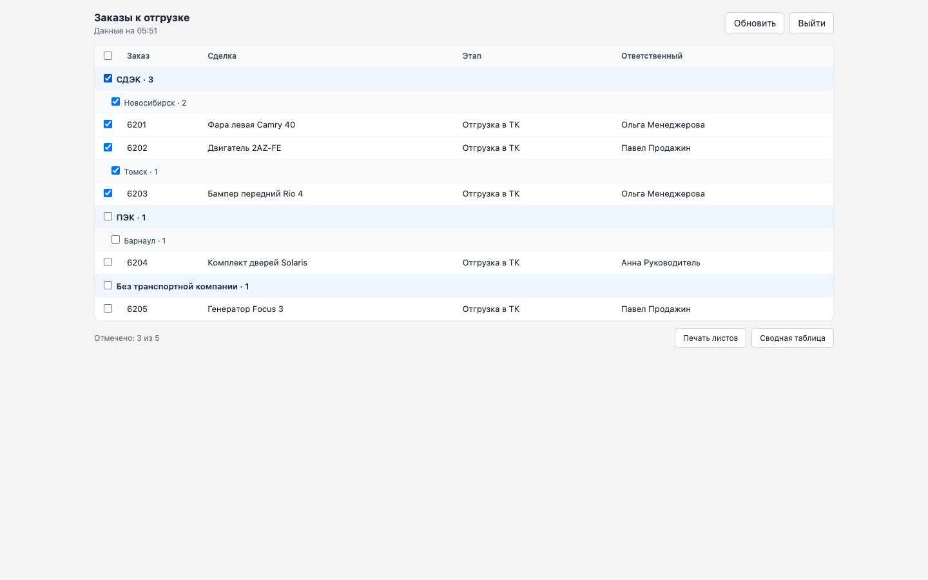Image resolution: width=928 pixels, height=580 pixels.
Task: Uncheck order 6201 checkbox
Action: (108, 124)
